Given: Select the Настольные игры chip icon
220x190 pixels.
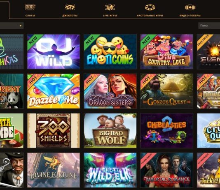Looking at the screenshot, I should [x=150, y=7].
